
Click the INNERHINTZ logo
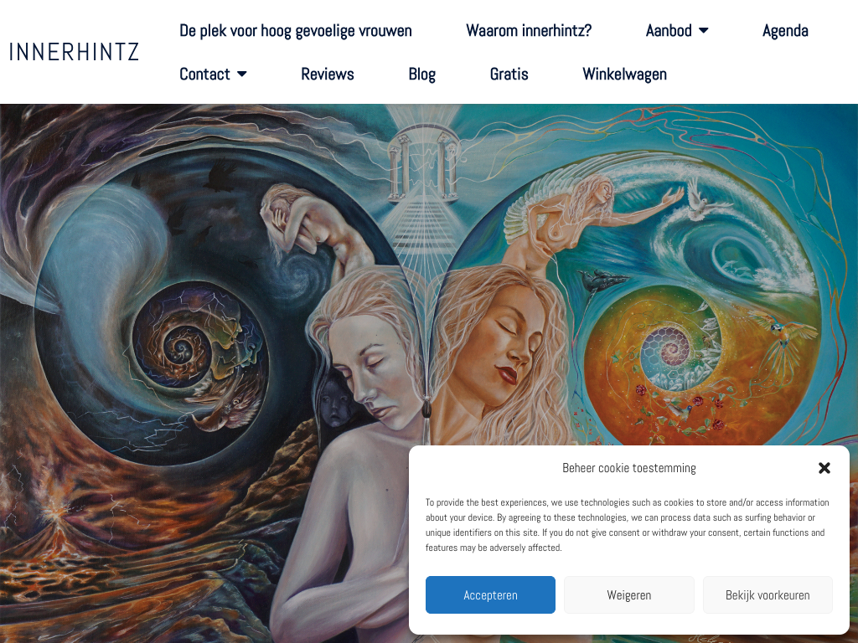[x=74, y=52]
